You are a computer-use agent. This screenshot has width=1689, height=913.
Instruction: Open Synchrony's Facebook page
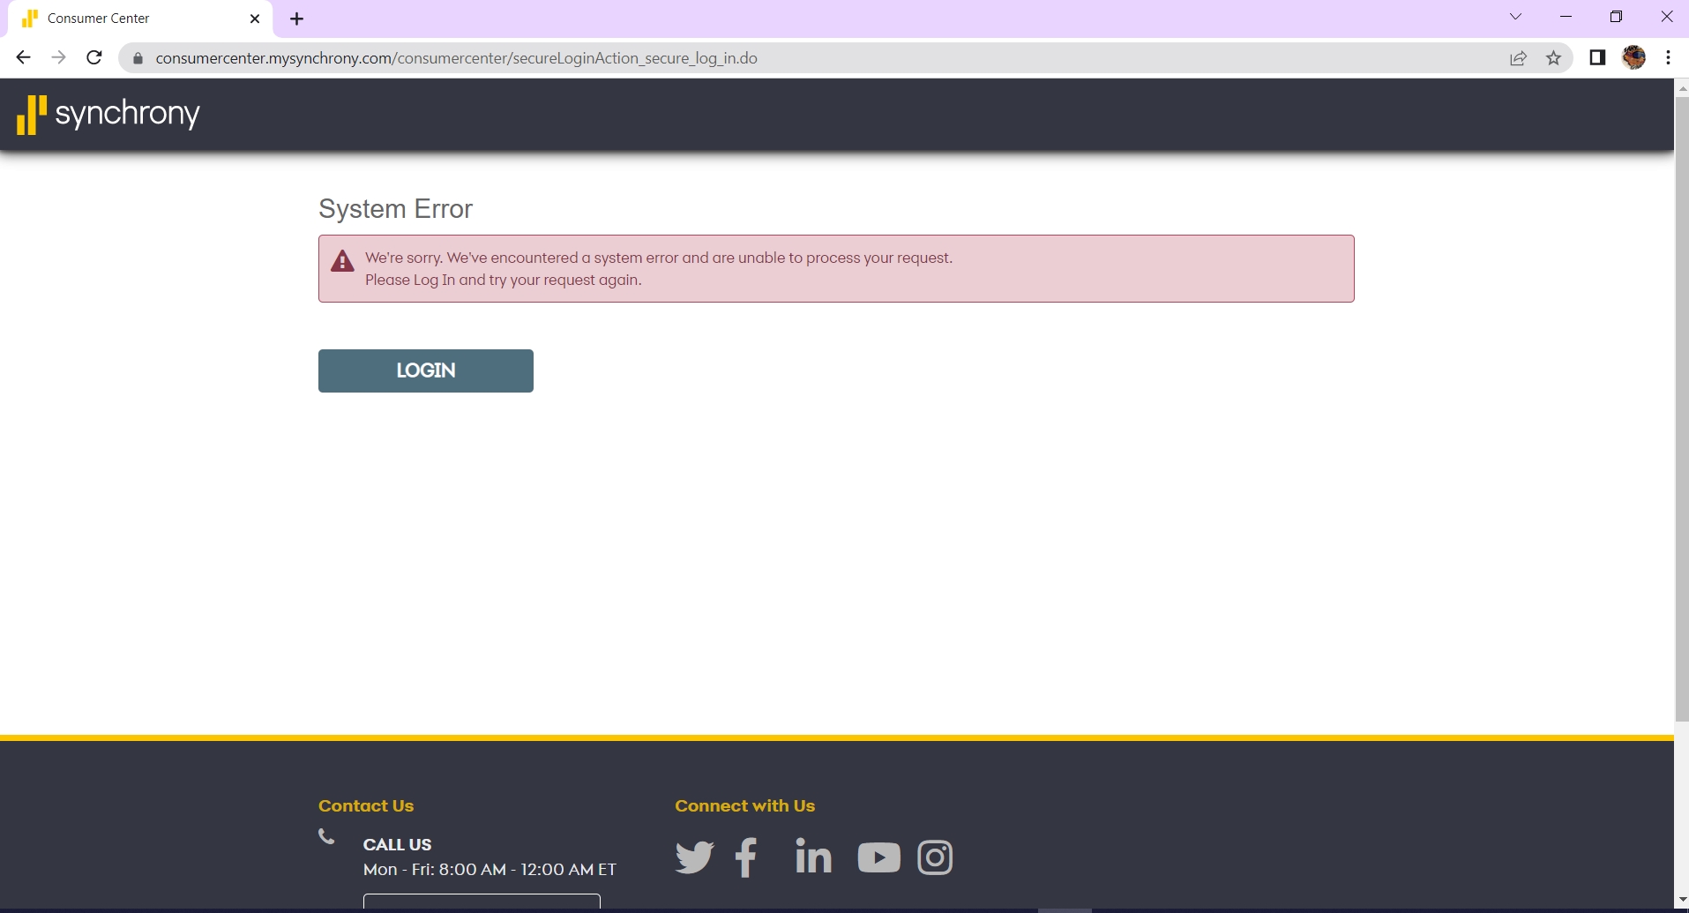(746, 857)
